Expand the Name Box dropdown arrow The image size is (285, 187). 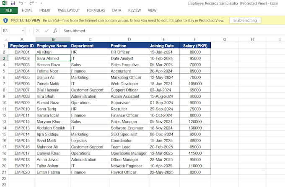point(23,31)
